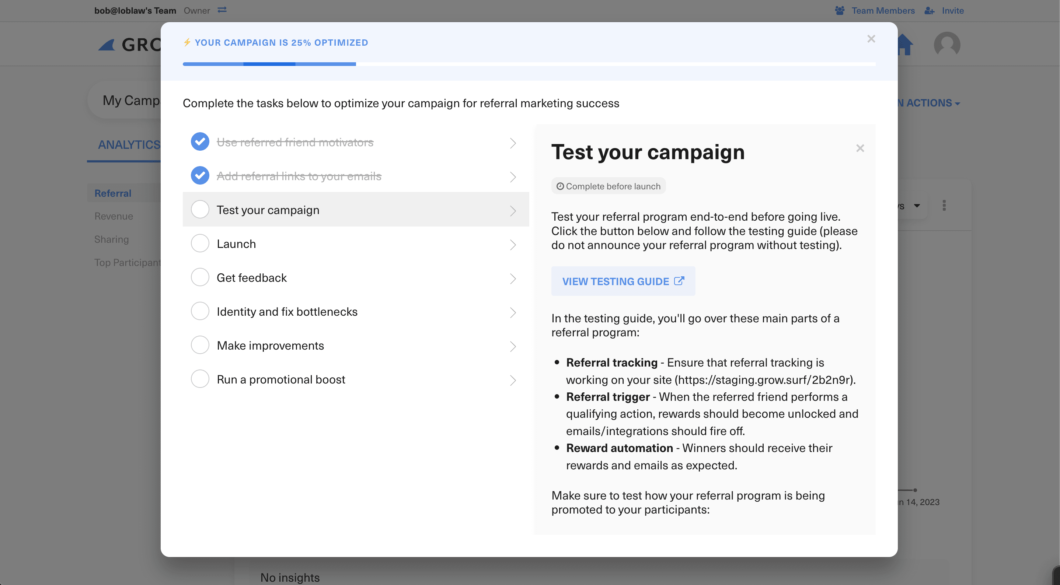Uncheck the Add referral links task
Viewport: 1060px width, 585px height.
(x=200, y=175)
